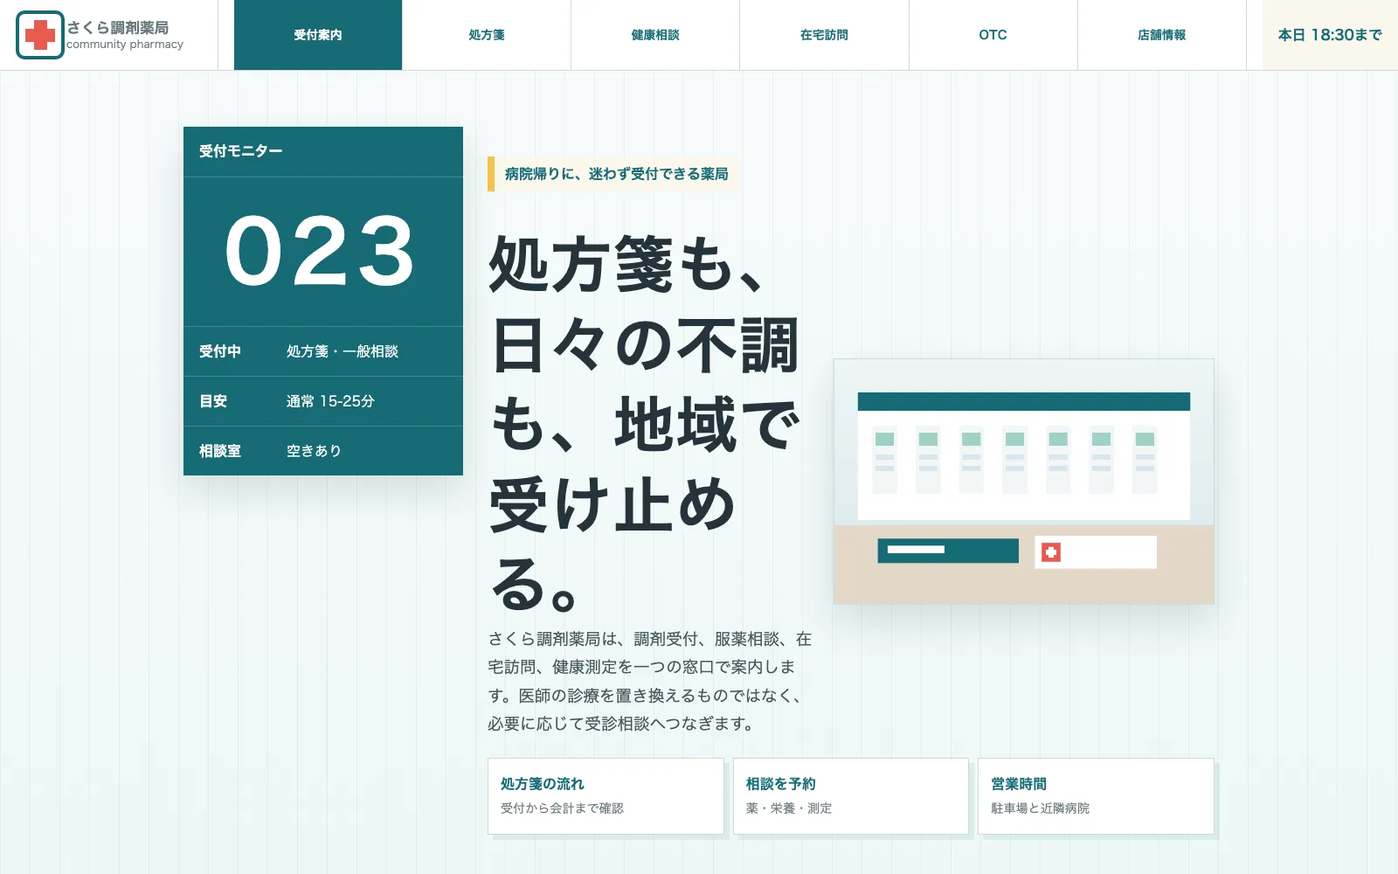Open the 相談を予約 card link
This screenshot has height=874, width=1398.
[x=851, y=796]
